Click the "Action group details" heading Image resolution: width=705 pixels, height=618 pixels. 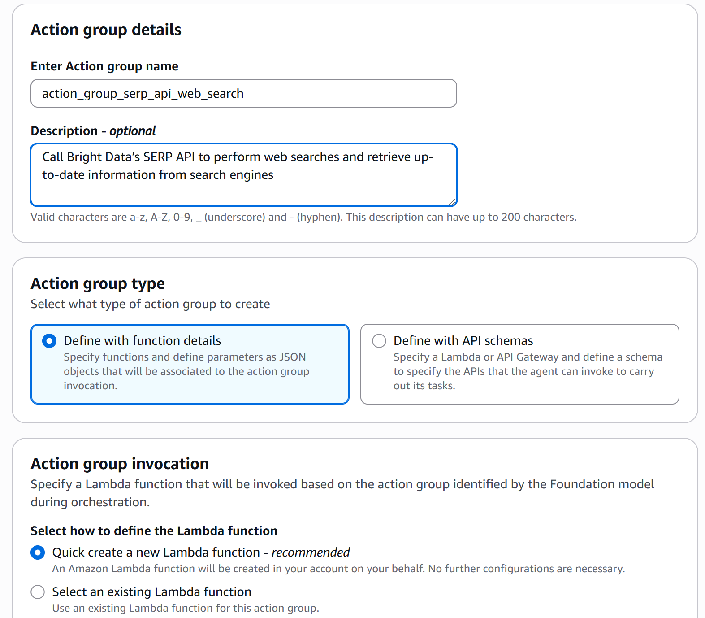coord(106,30)
